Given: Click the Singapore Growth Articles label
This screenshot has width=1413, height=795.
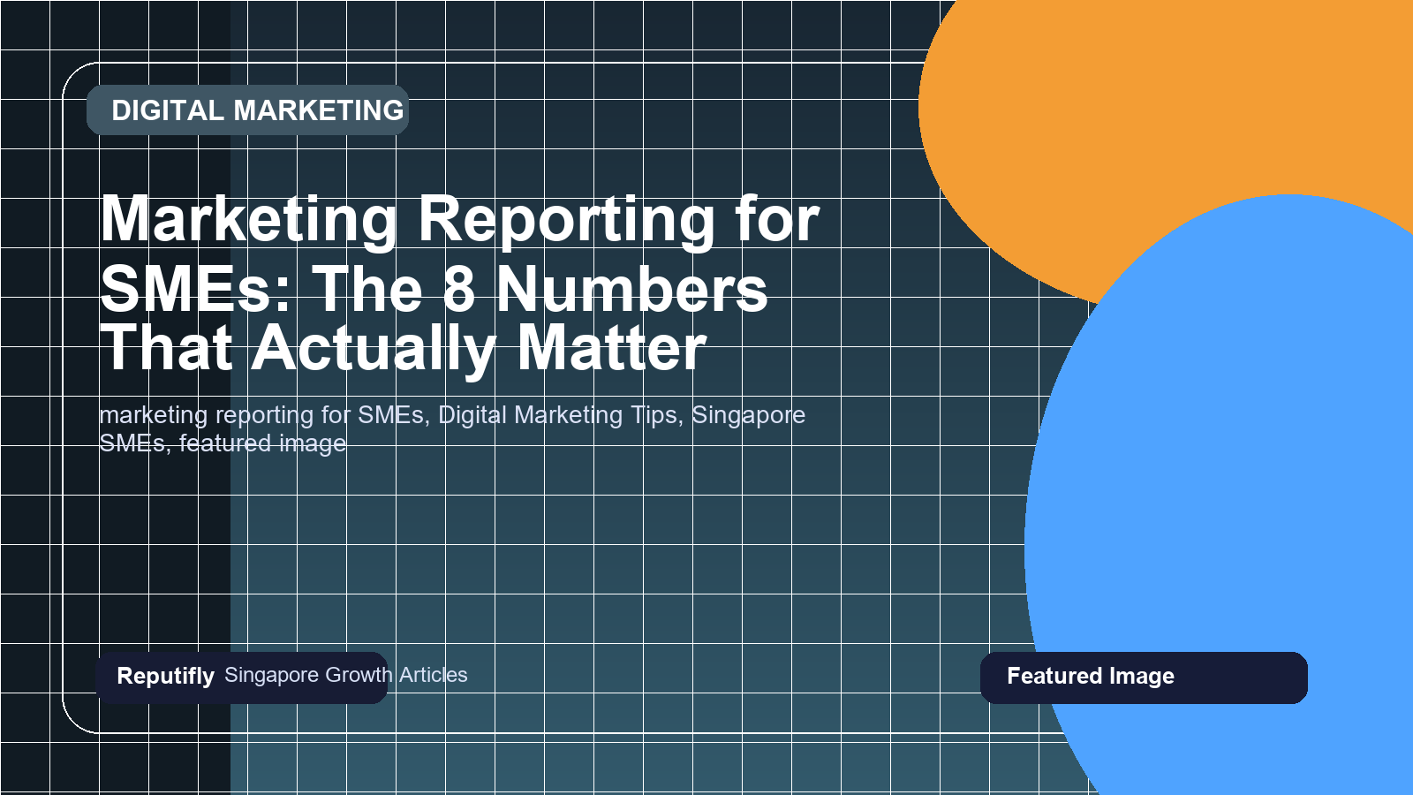Looking at the screenshot, I should pyautogui.click(x=346, y=675).
